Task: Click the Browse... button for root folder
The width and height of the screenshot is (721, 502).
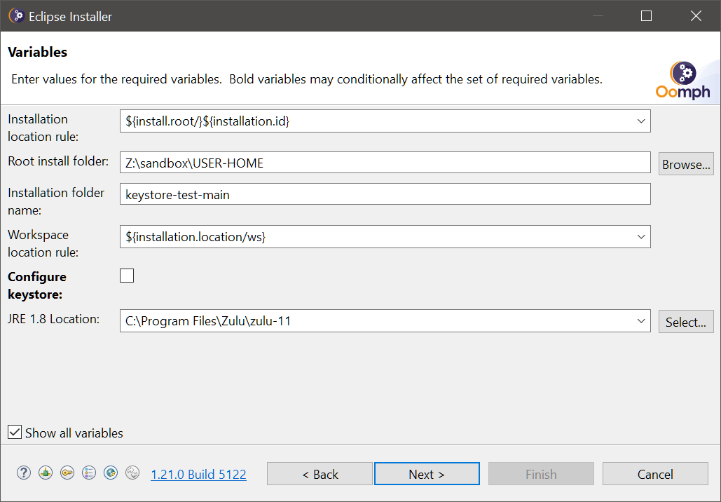Action: [x=686, y=164]
